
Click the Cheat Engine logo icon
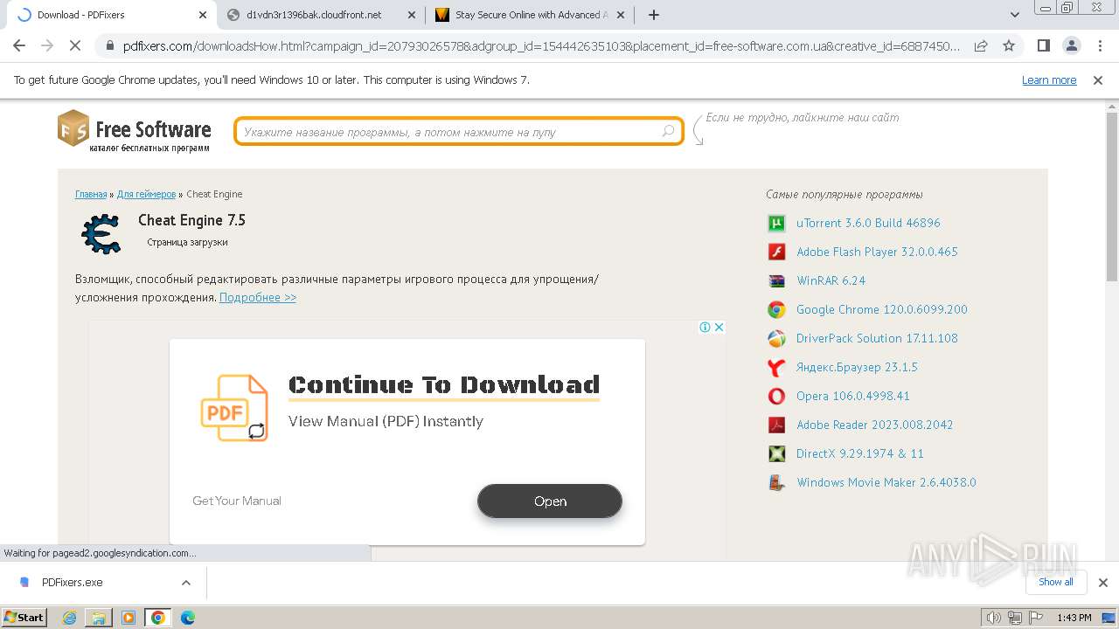point(101,233)
